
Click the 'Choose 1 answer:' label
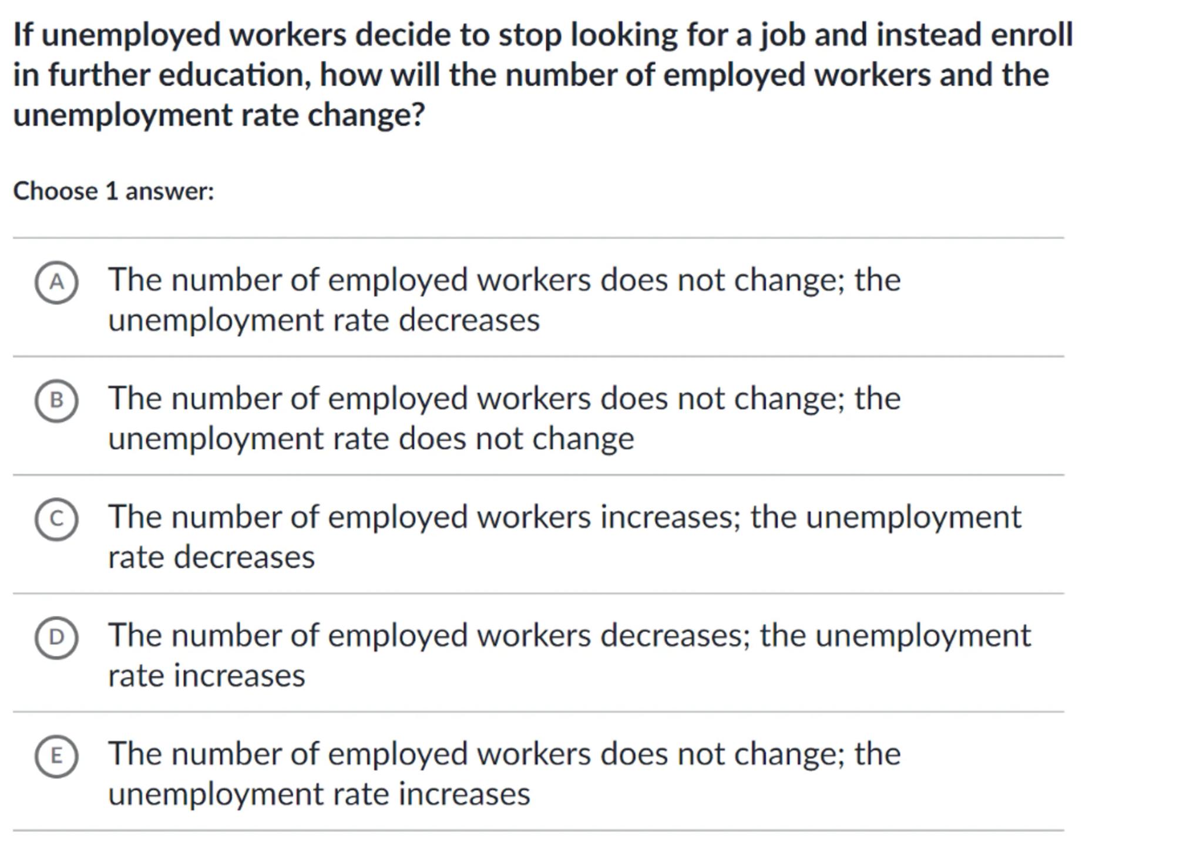click(x=113, y=191)
